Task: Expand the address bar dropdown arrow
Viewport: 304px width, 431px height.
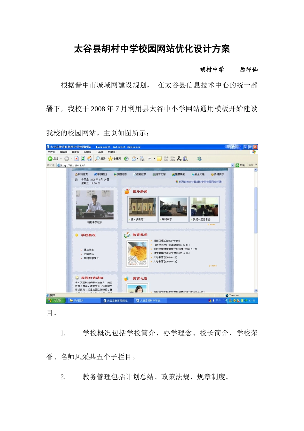Action: coord(232,165)
